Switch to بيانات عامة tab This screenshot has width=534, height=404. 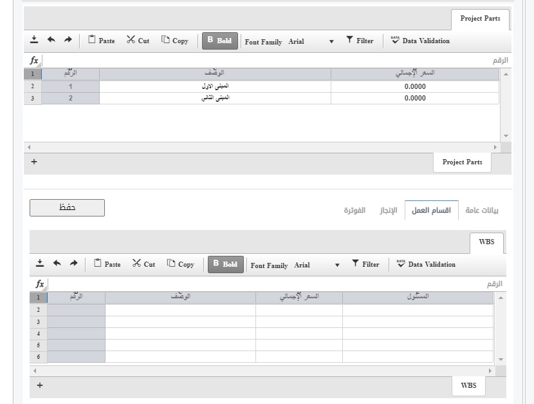(482, 210)
